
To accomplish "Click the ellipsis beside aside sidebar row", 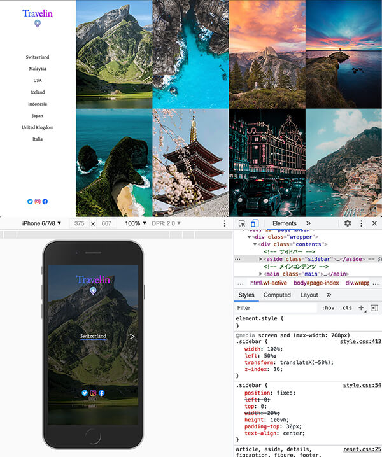I will coord(238,259).
